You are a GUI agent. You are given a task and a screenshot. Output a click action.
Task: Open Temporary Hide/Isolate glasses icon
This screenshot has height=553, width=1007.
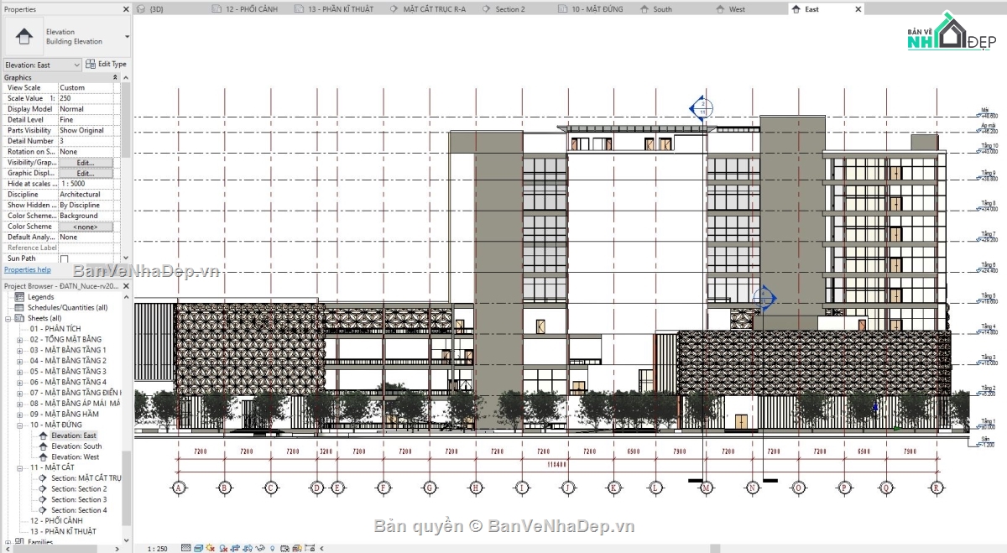(262, 548)
